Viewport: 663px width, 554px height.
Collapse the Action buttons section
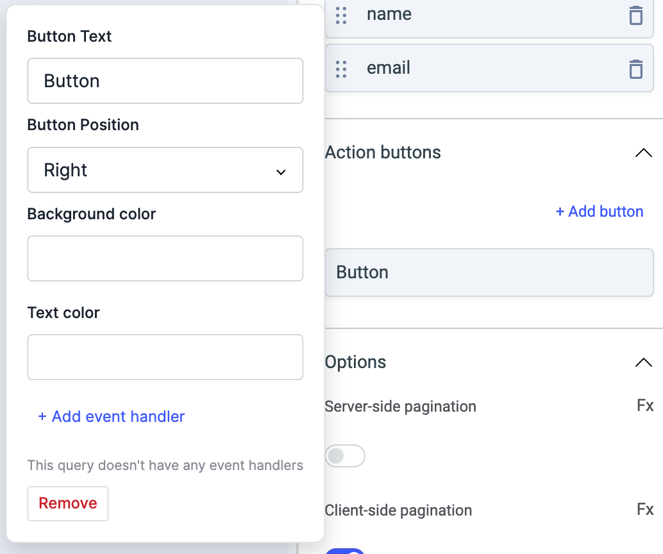click(642, 153)
